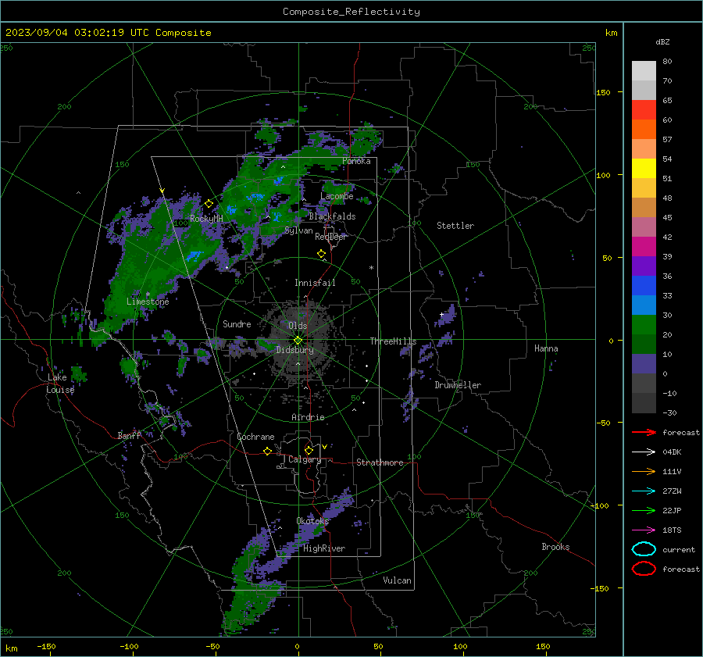703x657 pixels.
Task: Click the yellow diamond marker below RedDeer
Action: pos(322,254)
